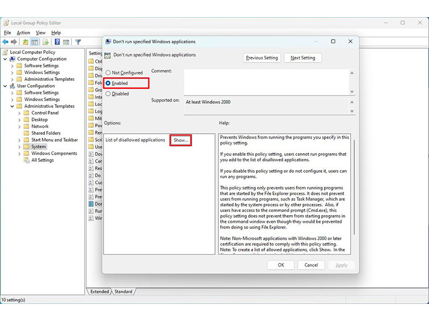The height and width of the screenshot is (321, 429).
Task: Click the 'Rur' policy setting icon in list
Action: [91, 211]
